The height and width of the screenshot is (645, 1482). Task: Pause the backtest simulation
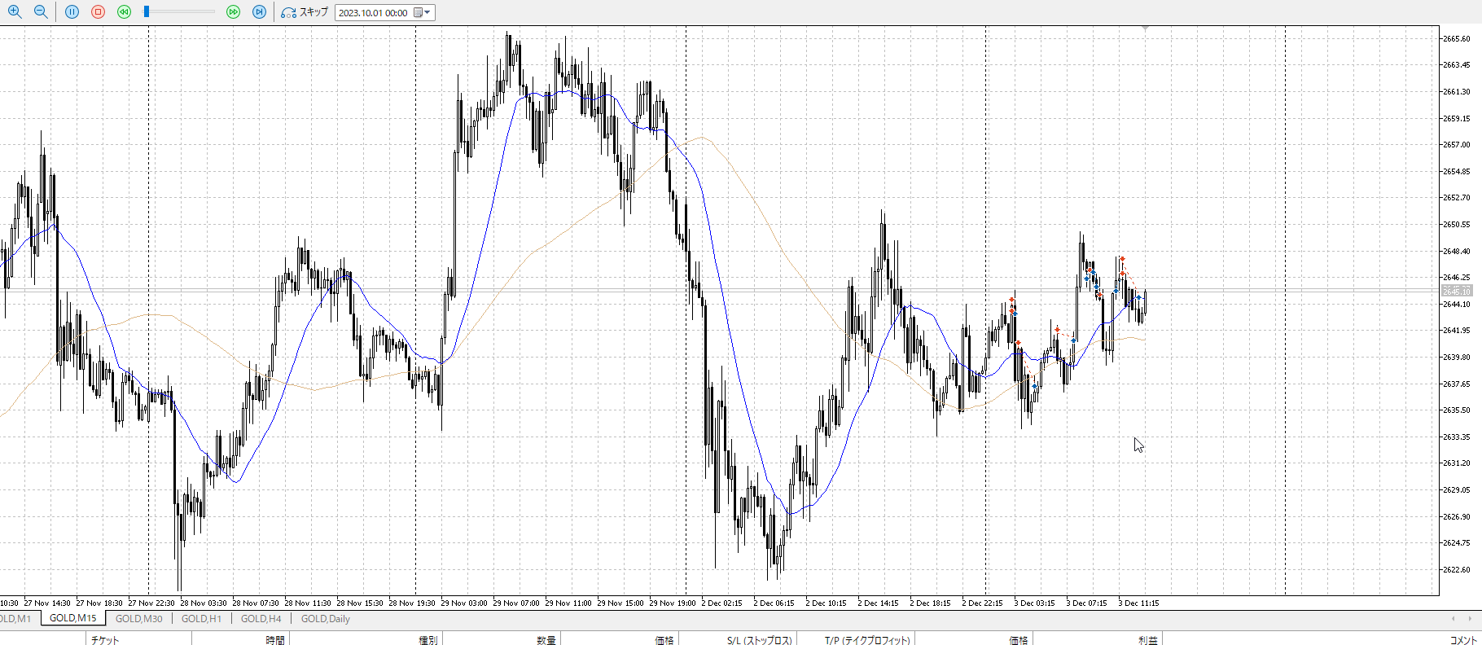click(72, 12)
